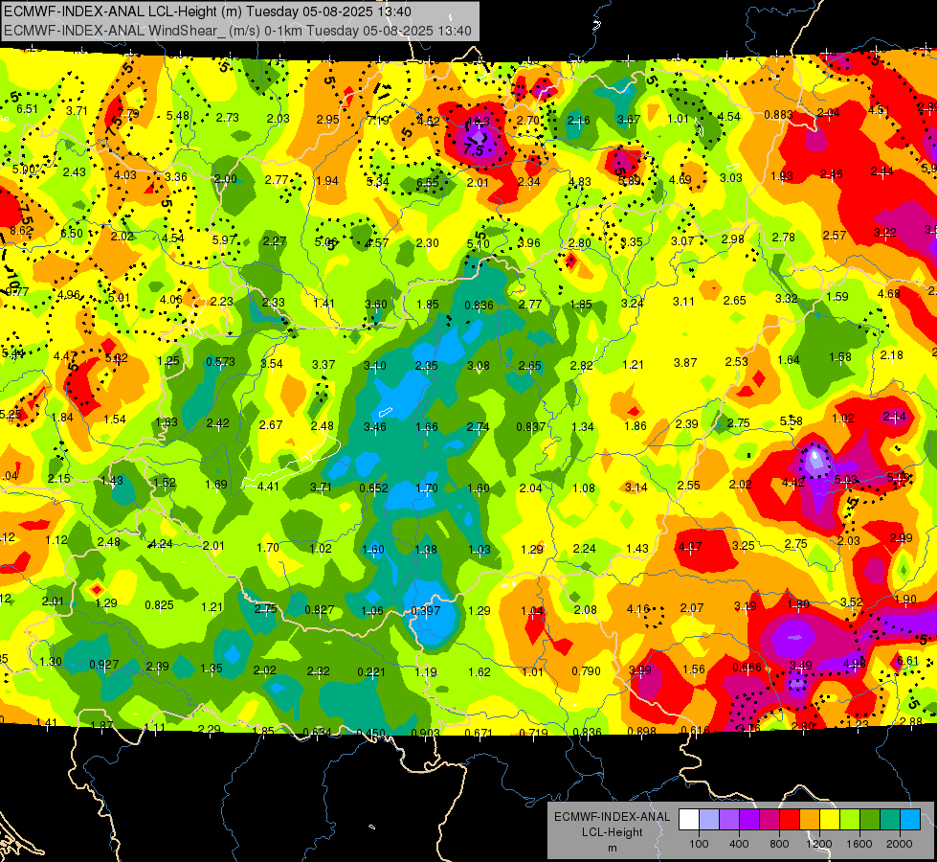
Task: Click the wind shear value 3.96
Action: click(529, 243)
